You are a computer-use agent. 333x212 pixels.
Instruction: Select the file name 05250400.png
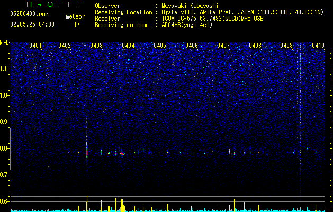[x=29, y=14]
